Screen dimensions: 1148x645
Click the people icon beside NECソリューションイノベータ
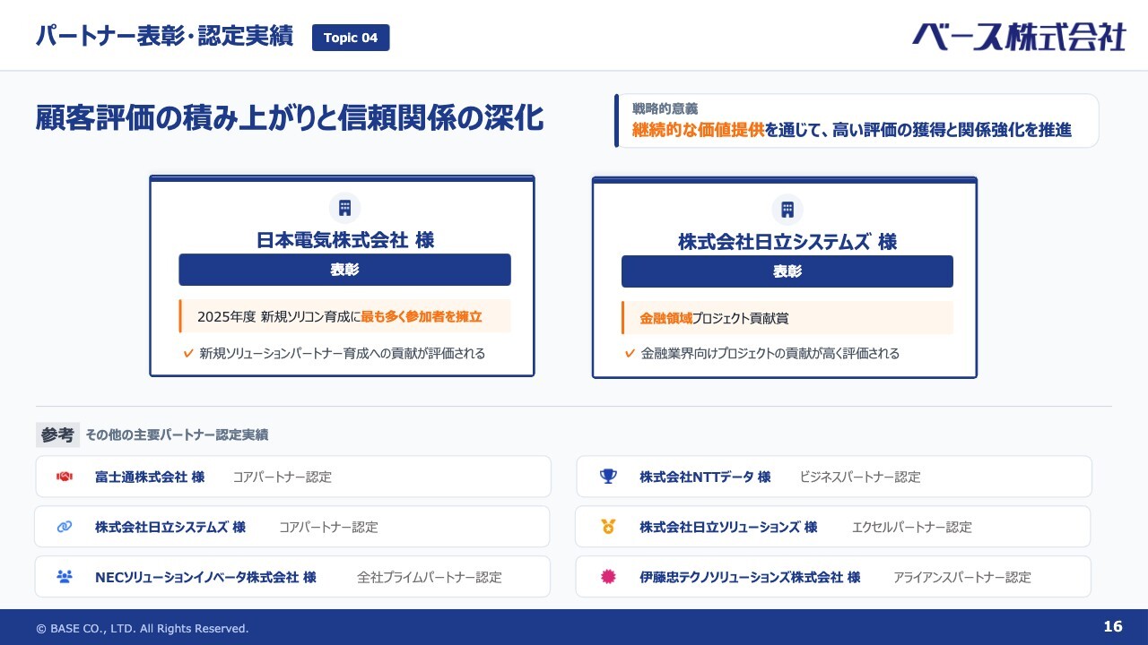click(64, 577)
